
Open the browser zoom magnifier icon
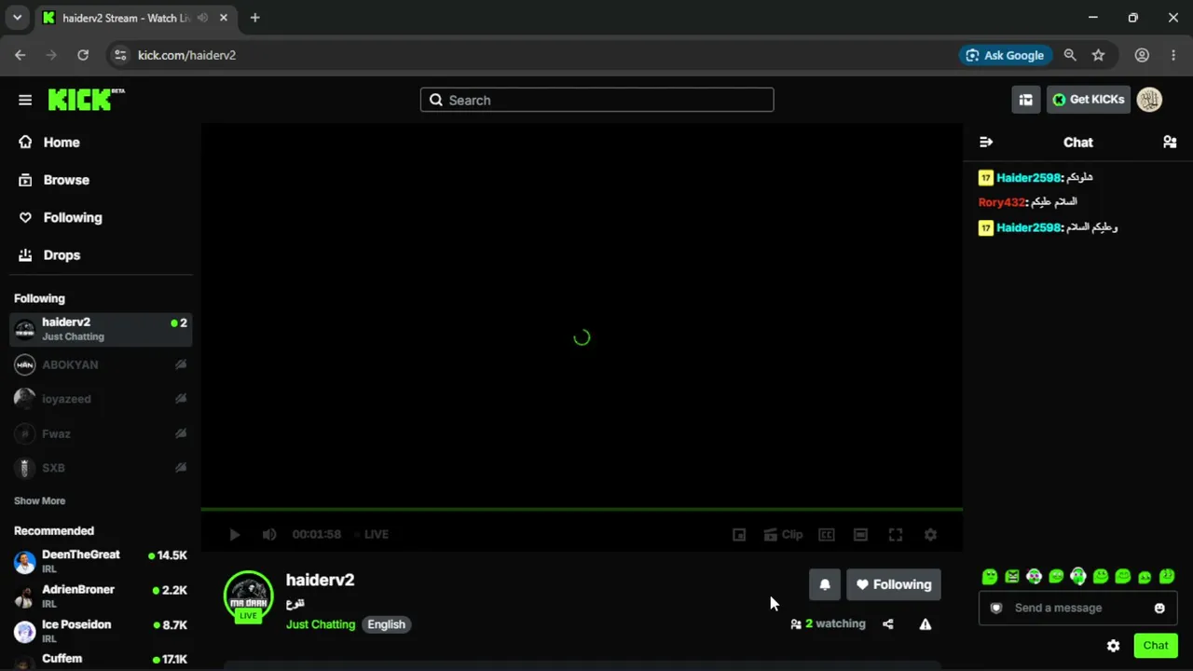click(1070, 55)
